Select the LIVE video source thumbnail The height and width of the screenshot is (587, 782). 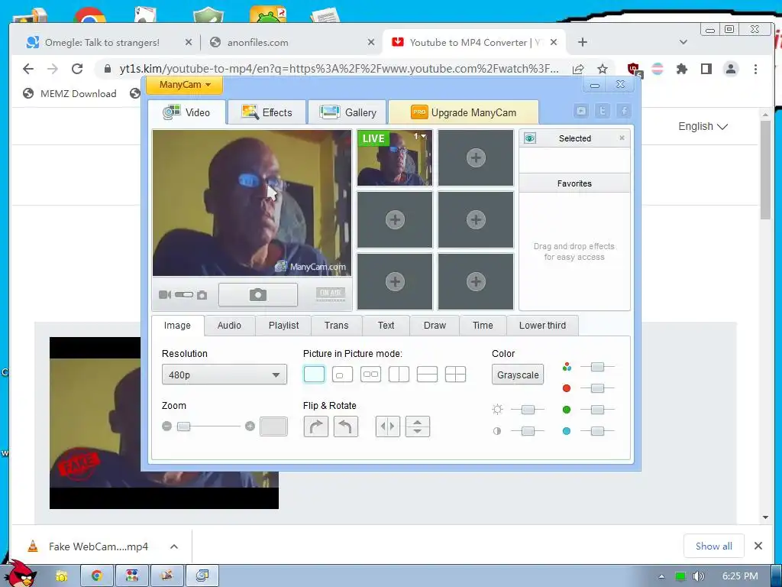tap(395, 158)
